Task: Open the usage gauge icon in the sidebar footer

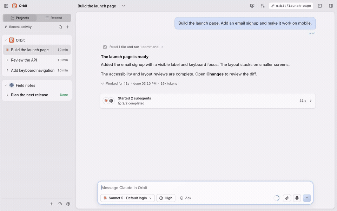Action: pyautogui.click(x=60, y=204)
